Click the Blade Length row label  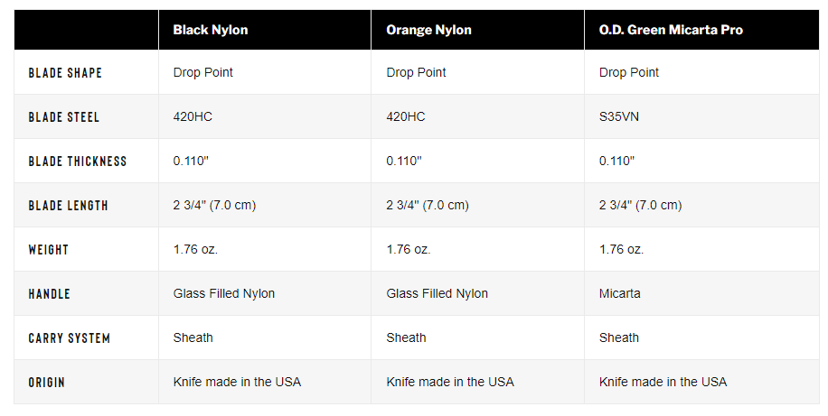68,206
